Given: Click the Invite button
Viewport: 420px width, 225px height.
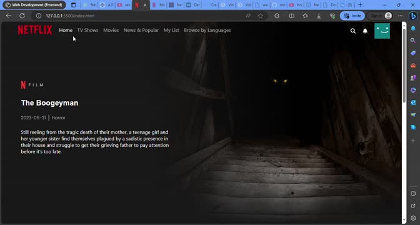Looking at the screenshot, I should point(352,16).
